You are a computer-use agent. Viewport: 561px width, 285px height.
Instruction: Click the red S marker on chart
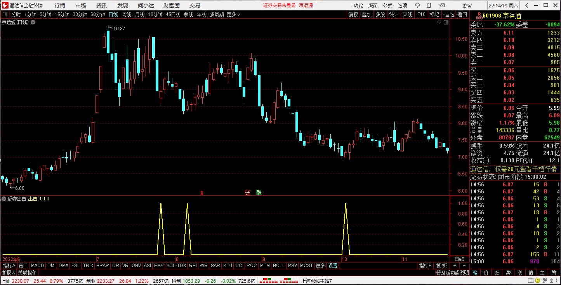[x=202, y=193]
